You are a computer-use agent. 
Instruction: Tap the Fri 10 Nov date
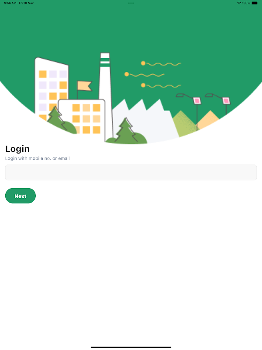tap(26, 3)
